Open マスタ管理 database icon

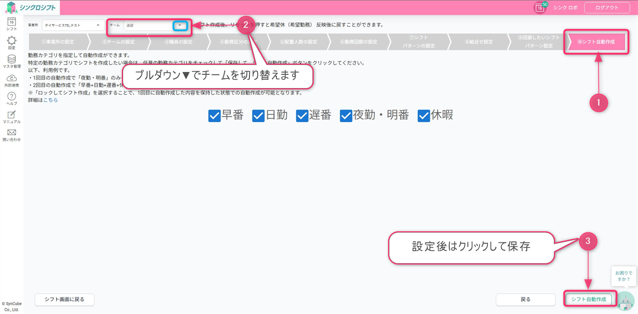pos(12,60)
